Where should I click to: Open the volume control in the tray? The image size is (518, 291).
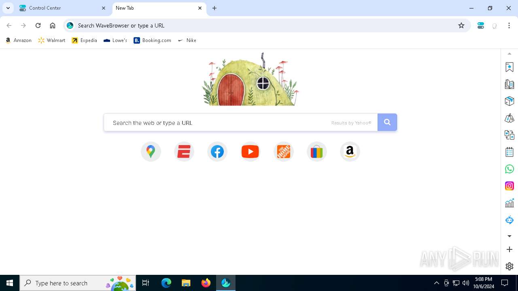coord(466,283)
